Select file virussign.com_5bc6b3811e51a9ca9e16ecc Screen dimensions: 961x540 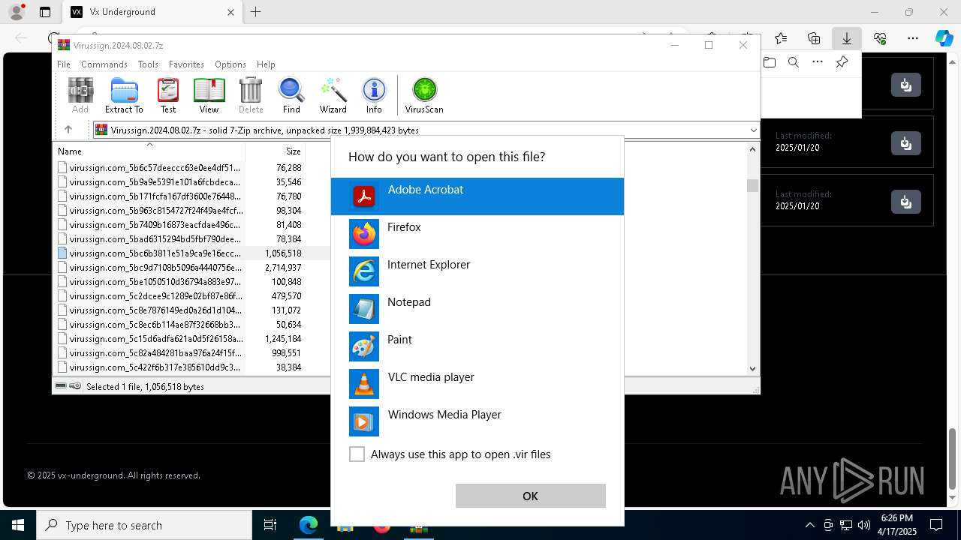[155, 253]
